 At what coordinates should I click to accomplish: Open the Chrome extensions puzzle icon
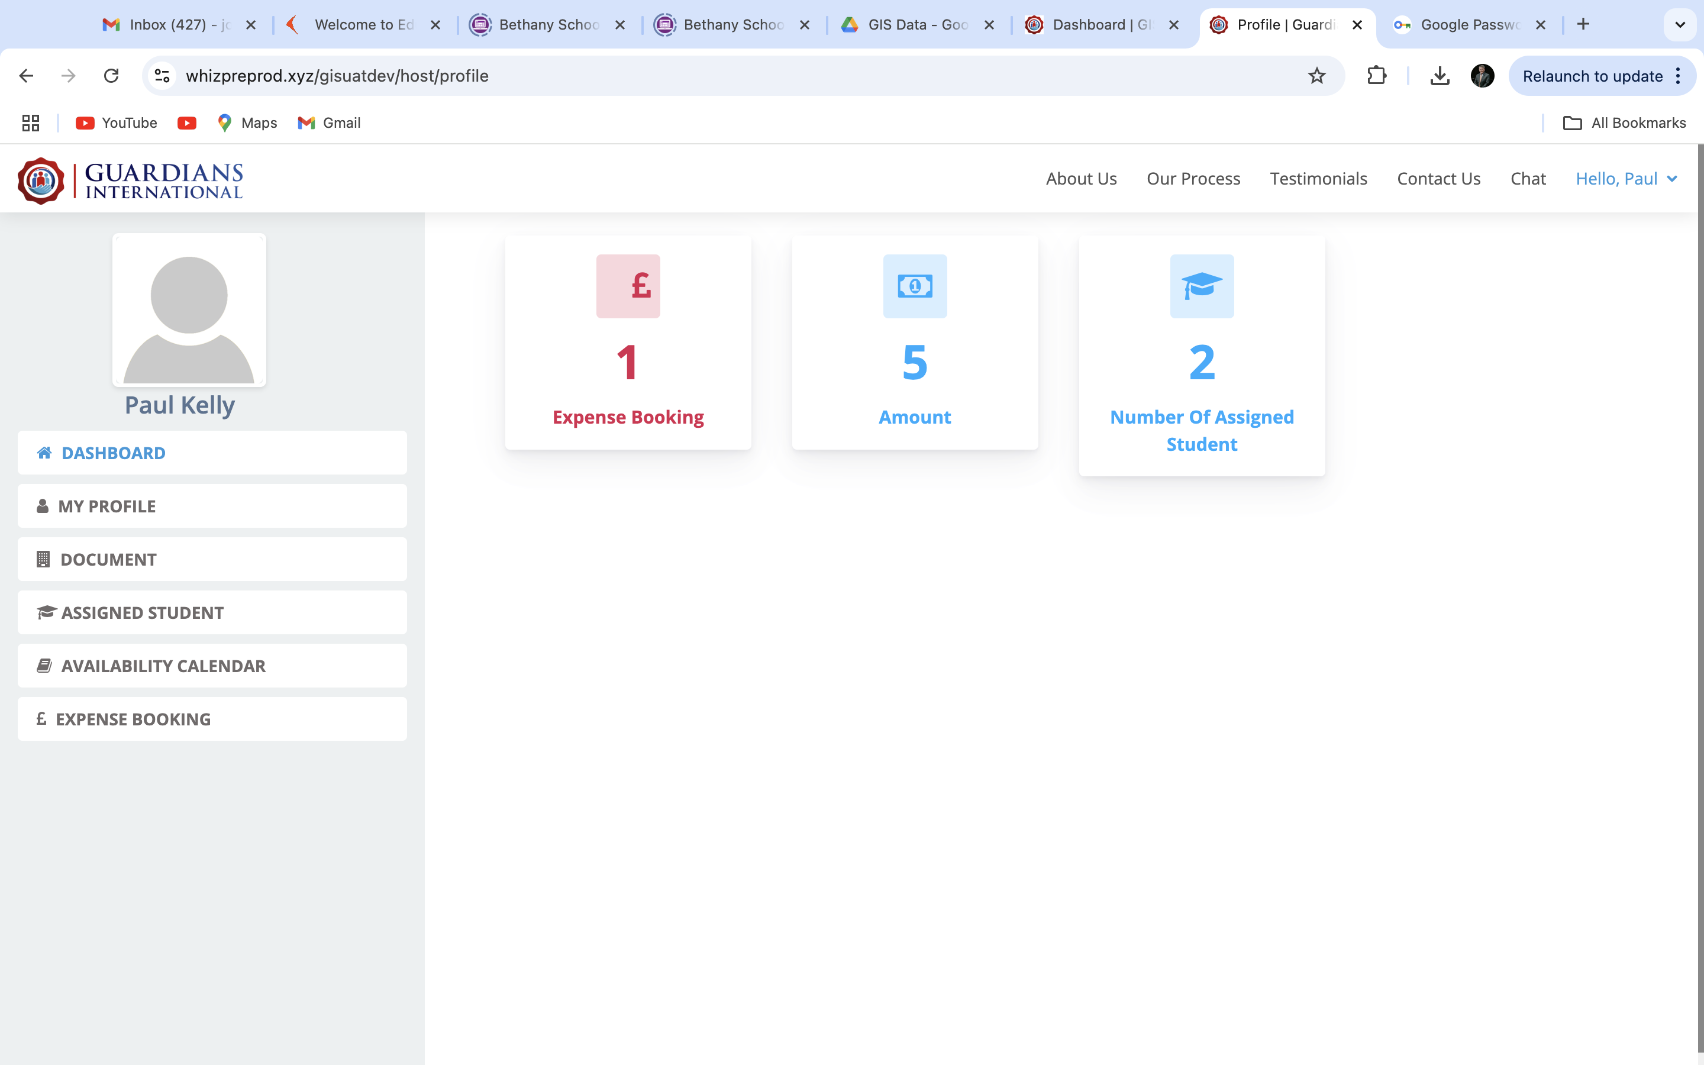click(x=1376, y=76)
